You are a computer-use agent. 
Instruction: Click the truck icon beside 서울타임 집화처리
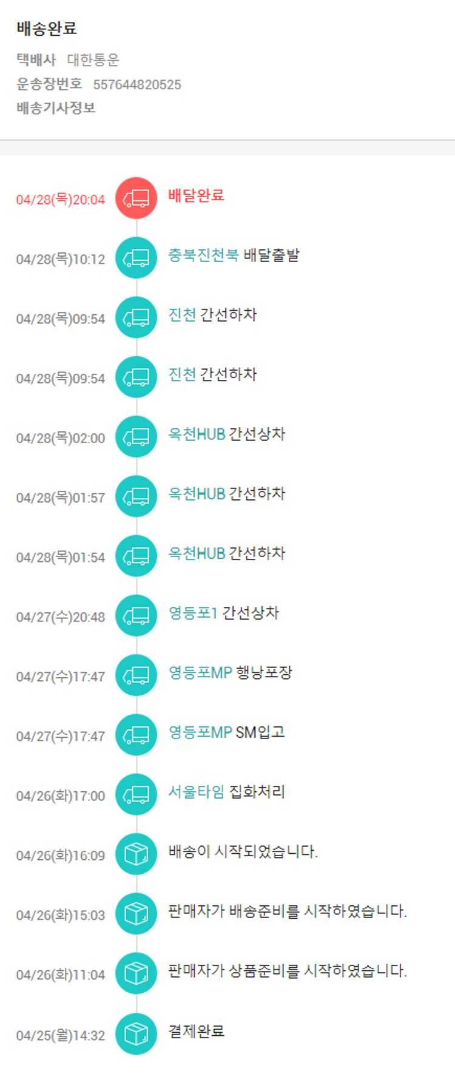pos(136,794)
